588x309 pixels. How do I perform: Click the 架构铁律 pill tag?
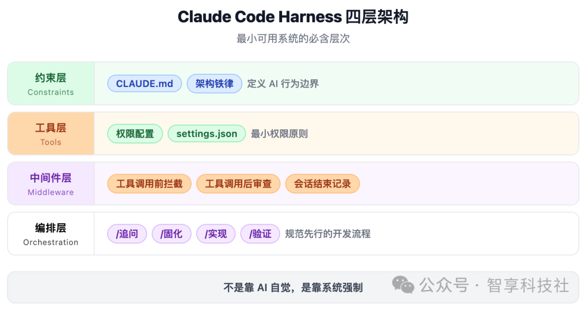pos(214,84)
